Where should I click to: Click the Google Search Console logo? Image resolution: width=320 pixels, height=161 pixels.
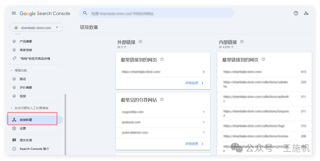pyautogui.click(x=45, y=13)
